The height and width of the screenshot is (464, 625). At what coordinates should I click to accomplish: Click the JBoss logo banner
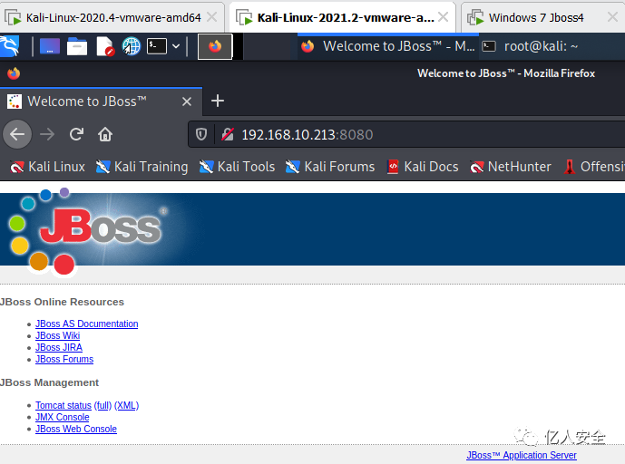click(88, 230)
